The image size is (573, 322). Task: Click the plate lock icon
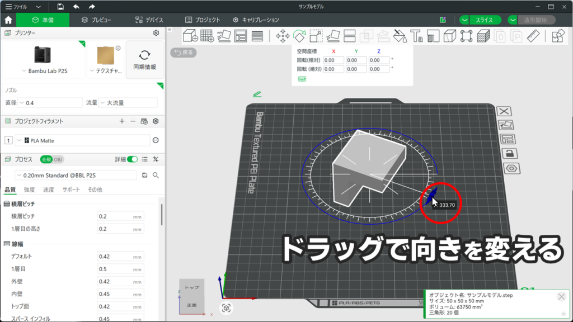point(509,154)
